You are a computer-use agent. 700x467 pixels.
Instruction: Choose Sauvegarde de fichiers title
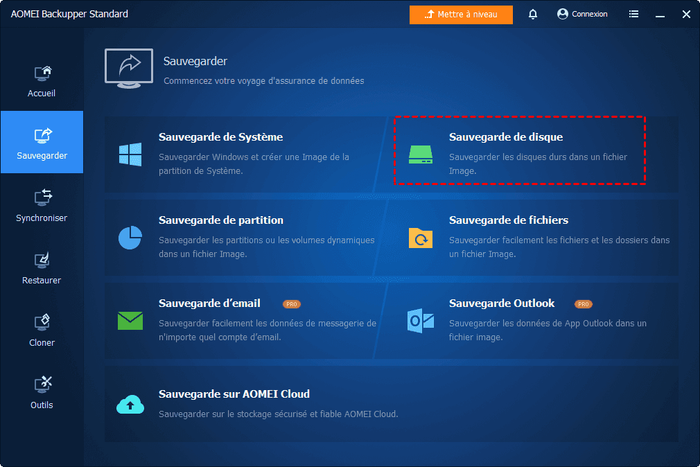click(509, 220)
